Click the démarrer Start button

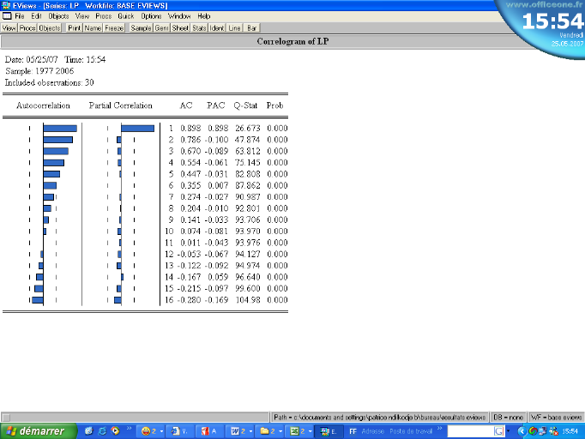coord(39,431)
